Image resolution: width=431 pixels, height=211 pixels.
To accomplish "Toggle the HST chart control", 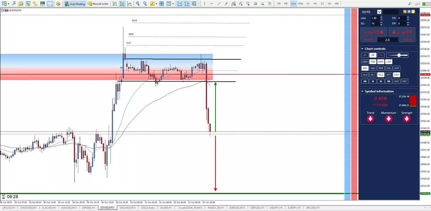I will pyautogui.click(x=397, y=68).
